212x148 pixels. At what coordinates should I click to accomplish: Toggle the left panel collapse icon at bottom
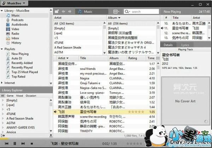tap(3, 135)
